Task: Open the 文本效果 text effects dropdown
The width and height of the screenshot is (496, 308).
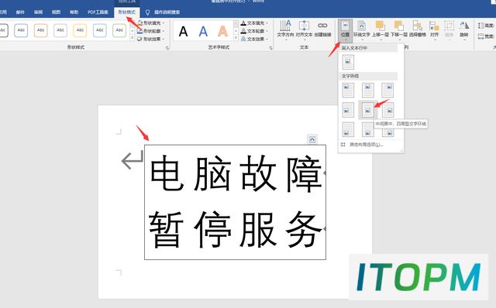Action: [255, 39]
